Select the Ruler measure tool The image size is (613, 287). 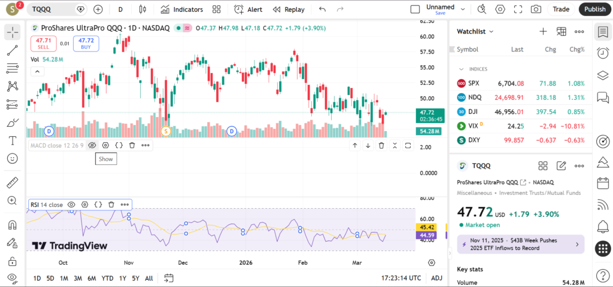[12, 182]
